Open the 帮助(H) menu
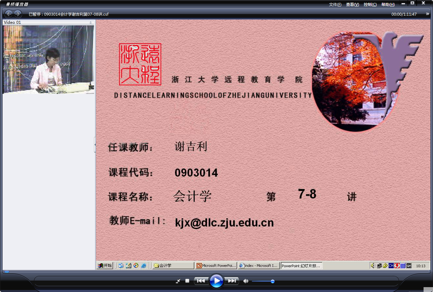Image resolution: width=433 pixels, height=292 pixels. 388,5
